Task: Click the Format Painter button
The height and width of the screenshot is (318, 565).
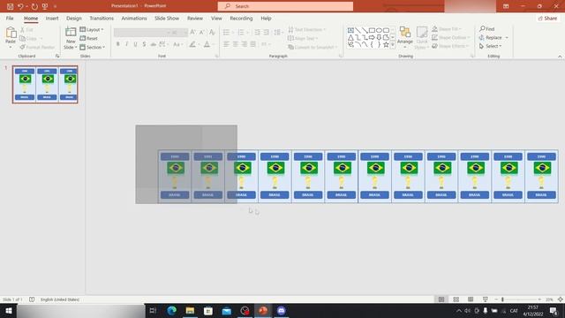Action: point(37,47)
